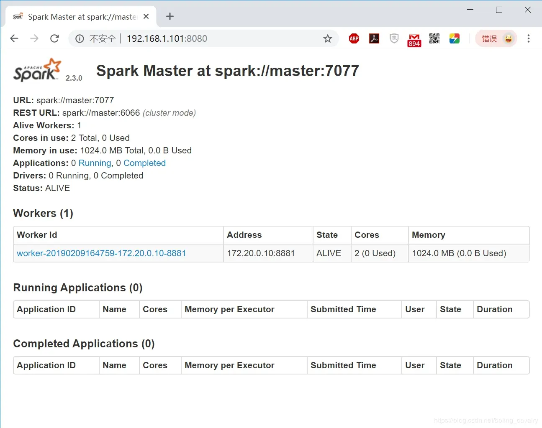Reload the Spark Master page
The width and height of the screenshot is (542, 428).
coord(54,38)
